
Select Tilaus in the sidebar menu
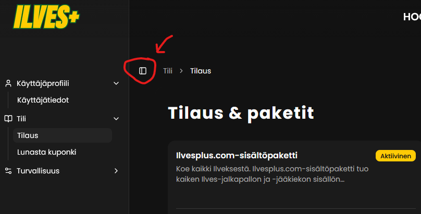[63, 135]
